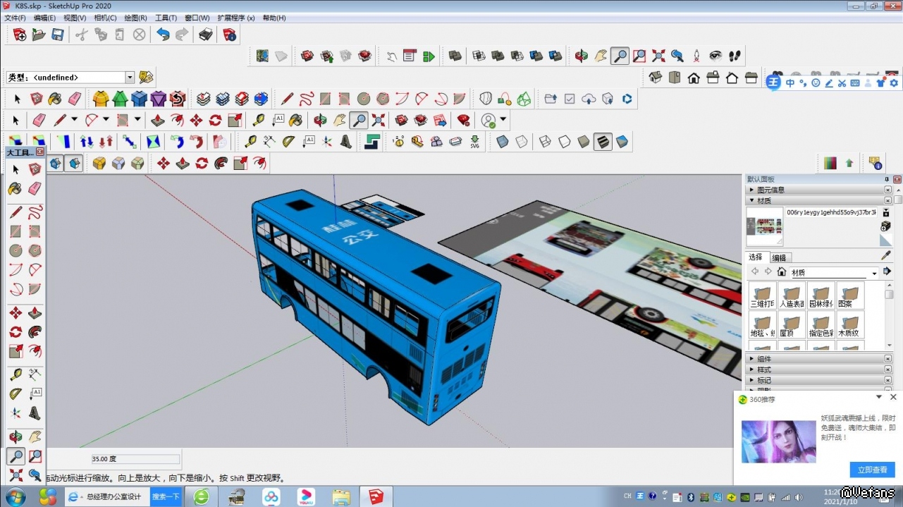Click the Undo arrow icon
The image size is (903, 507).
163,35
